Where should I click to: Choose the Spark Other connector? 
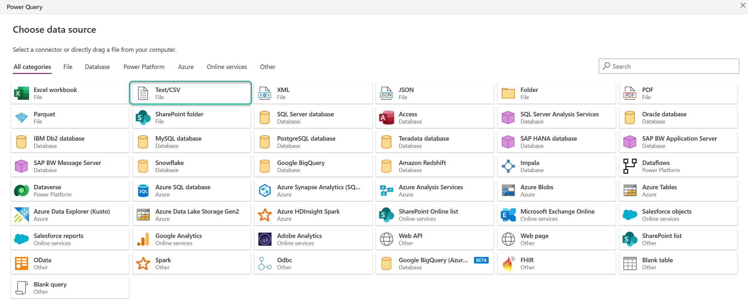[192, 263]
